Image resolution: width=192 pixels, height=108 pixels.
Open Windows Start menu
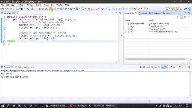[3, 106]
